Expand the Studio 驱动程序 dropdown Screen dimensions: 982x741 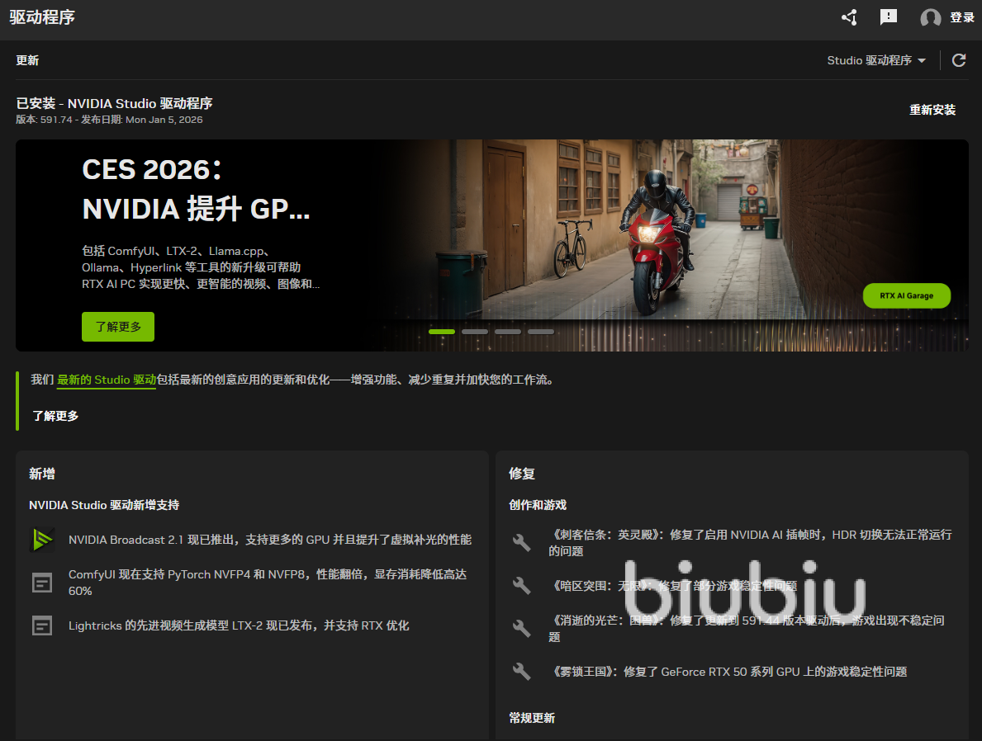(876, 60)
